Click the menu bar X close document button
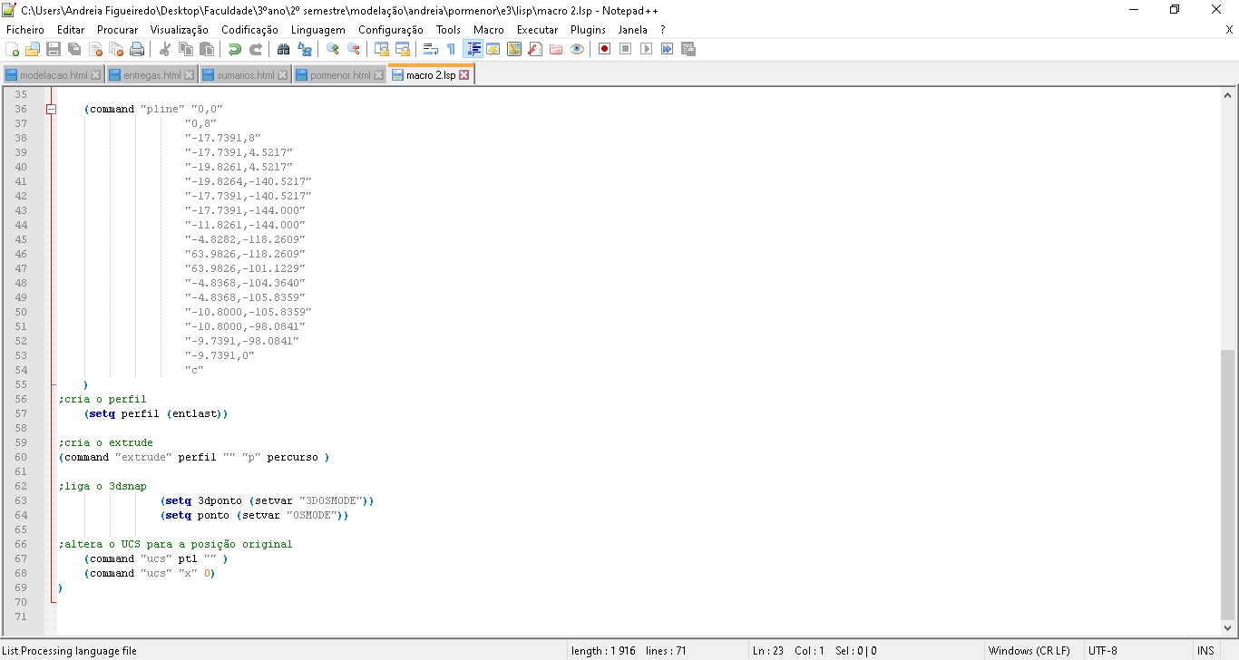1239x660 pixels. click(1229, 30)
